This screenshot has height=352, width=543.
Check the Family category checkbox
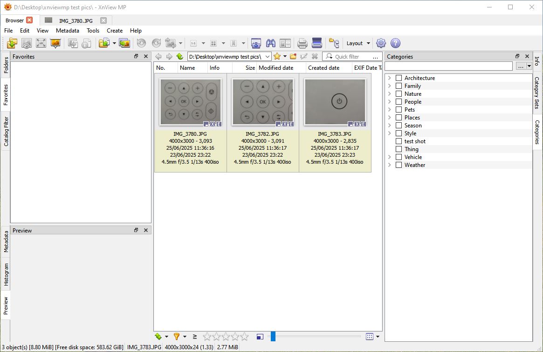tap(399, 86)
